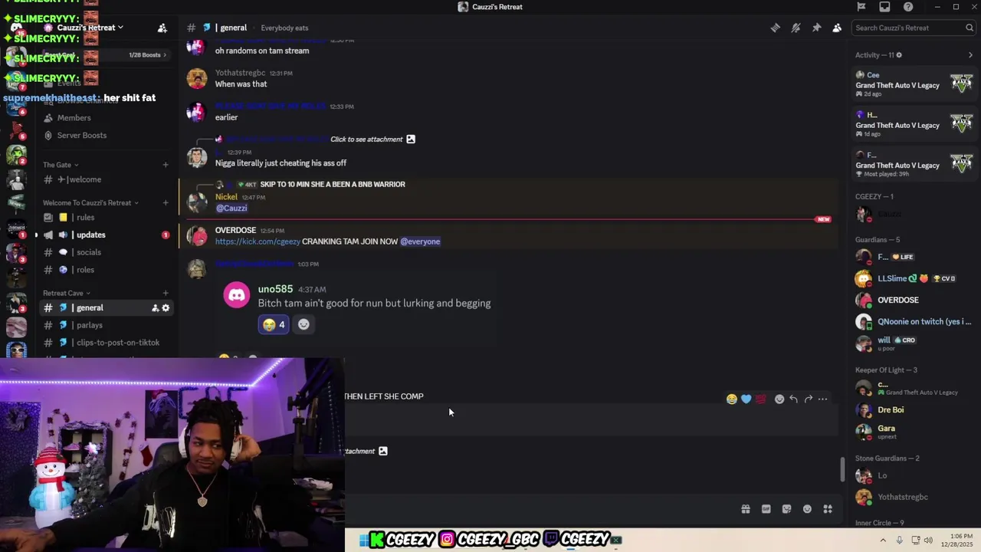Open notification settings bell icon
The image size is (981, 552).
pyautogui.click(x=796, y=28)
